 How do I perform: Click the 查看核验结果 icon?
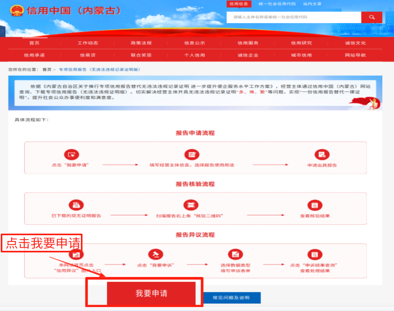click(315, 205)
